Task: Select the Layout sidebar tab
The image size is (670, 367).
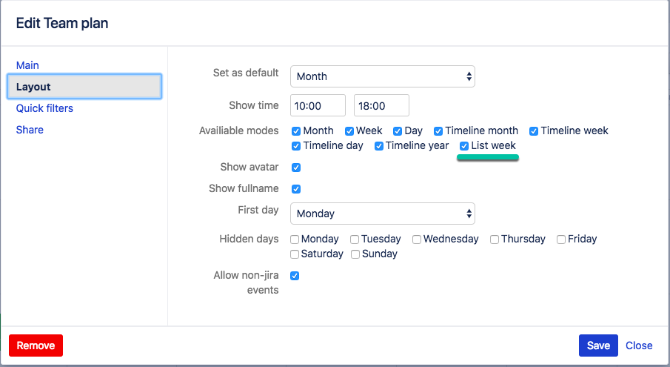Action: click(x=84, y=87)
